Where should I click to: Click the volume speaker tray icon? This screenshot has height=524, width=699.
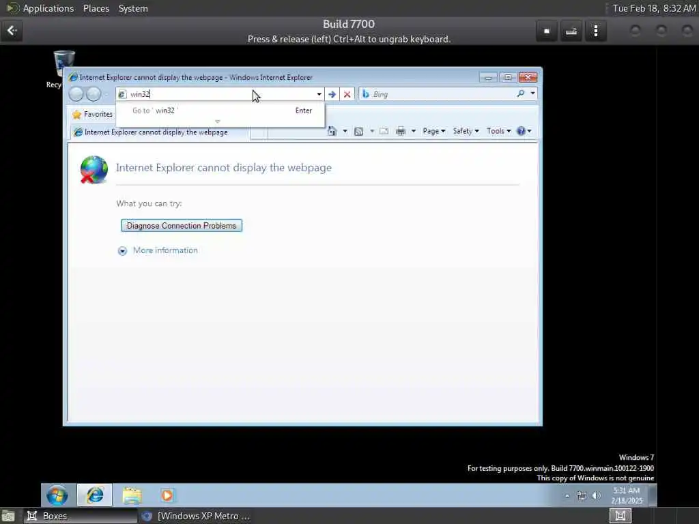(x=596, y=495)
